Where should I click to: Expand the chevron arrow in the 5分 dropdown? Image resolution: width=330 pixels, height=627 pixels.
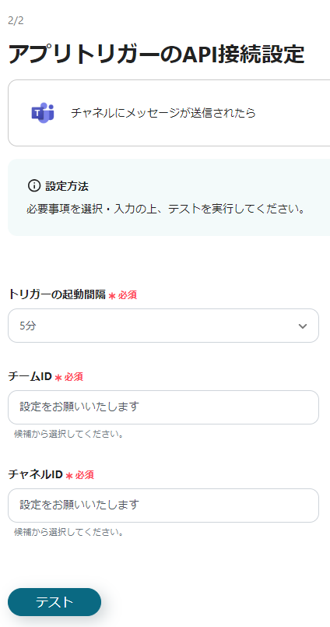click(303, 326)
